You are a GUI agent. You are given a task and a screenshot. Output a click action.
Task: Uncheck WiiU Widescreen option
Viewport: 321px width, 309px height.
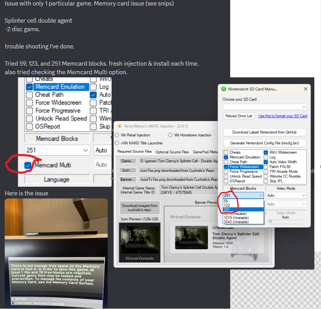click(266, 152)
